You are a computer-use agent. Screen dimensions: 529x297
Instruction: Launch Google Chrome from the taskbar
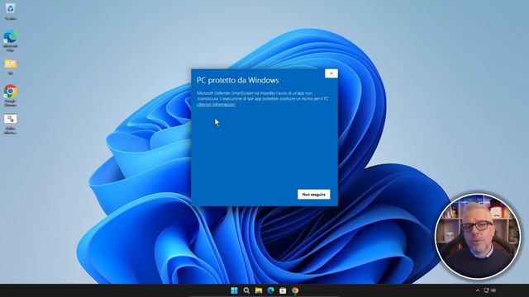point(295,290)
